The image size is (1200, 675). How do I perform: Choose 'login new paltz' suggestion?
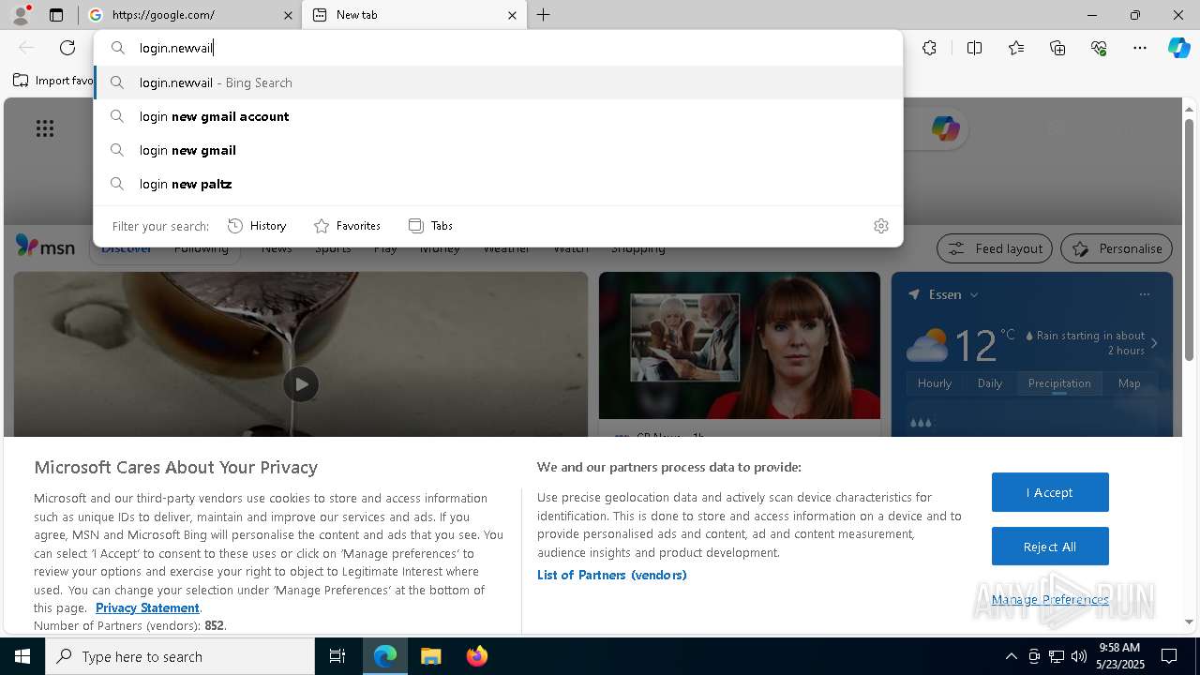(x=499, y=184)
